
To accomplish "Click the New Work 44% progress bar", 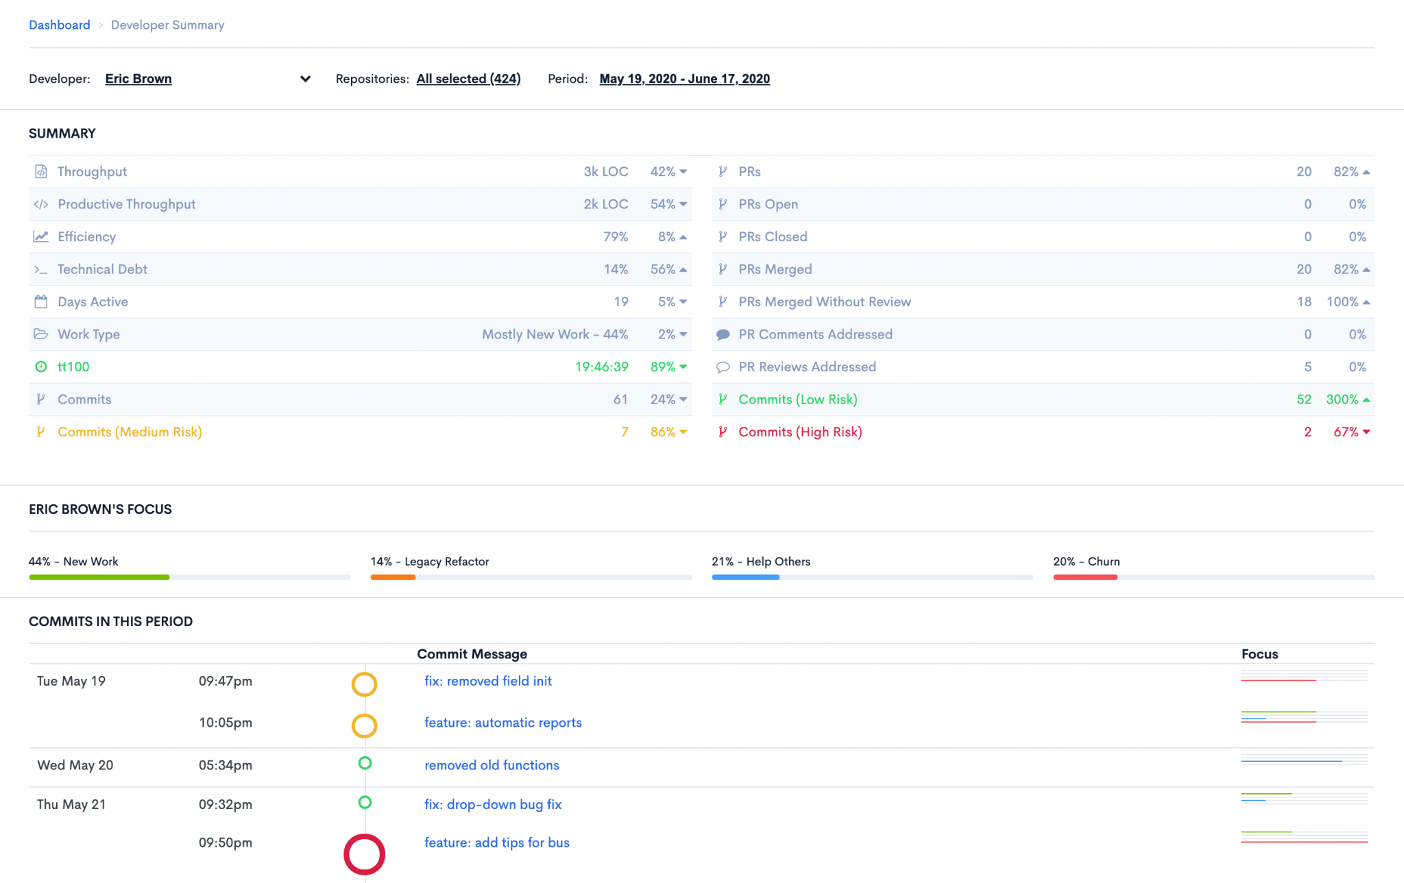I will pyautogui.click(x=99, y=577).
